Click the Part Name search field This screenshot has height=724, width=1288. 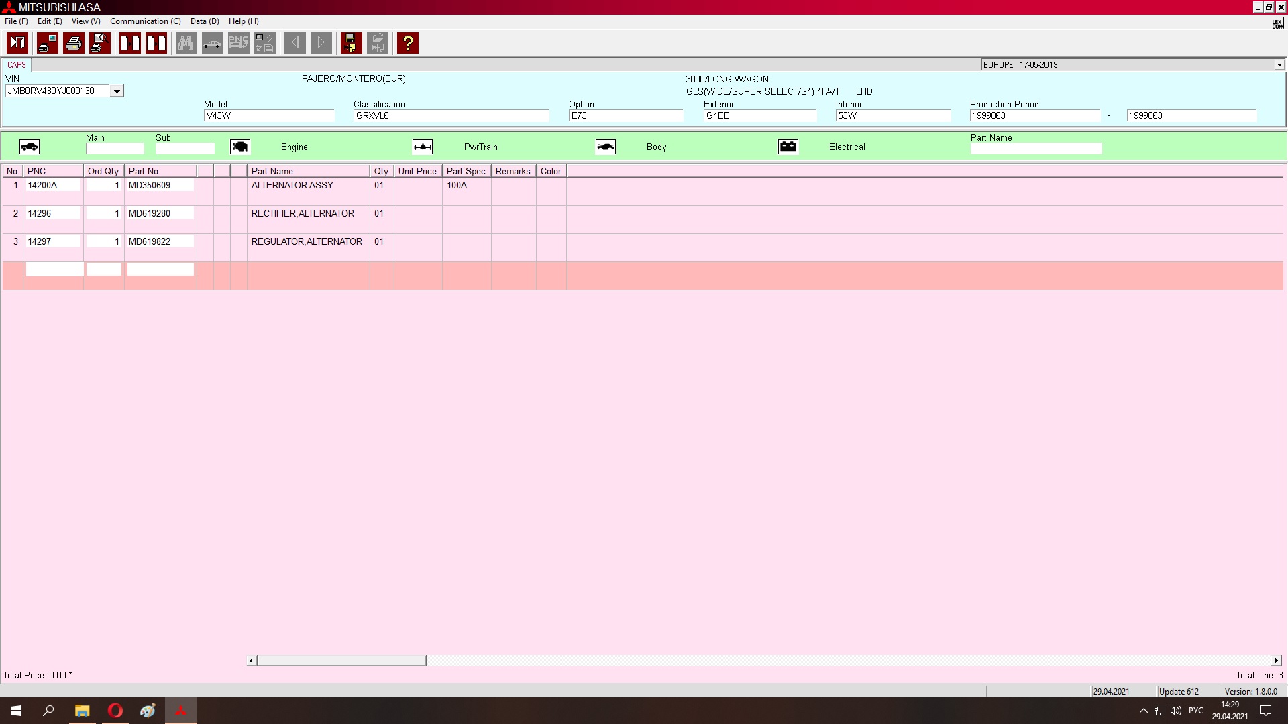tap(1035, 149)
